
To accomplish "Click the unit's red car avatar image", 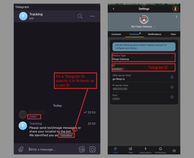I will click(x=144, y=20).
